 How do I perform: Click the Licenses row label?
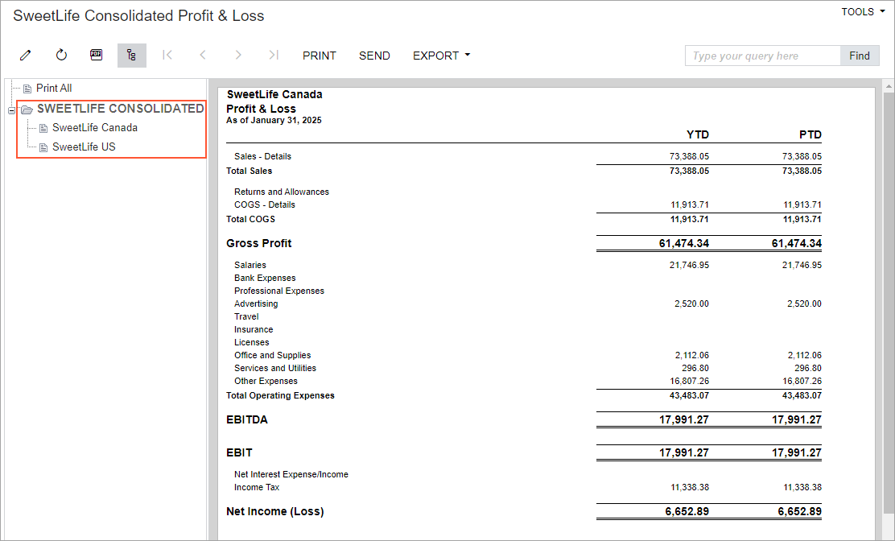coord(251,342)
